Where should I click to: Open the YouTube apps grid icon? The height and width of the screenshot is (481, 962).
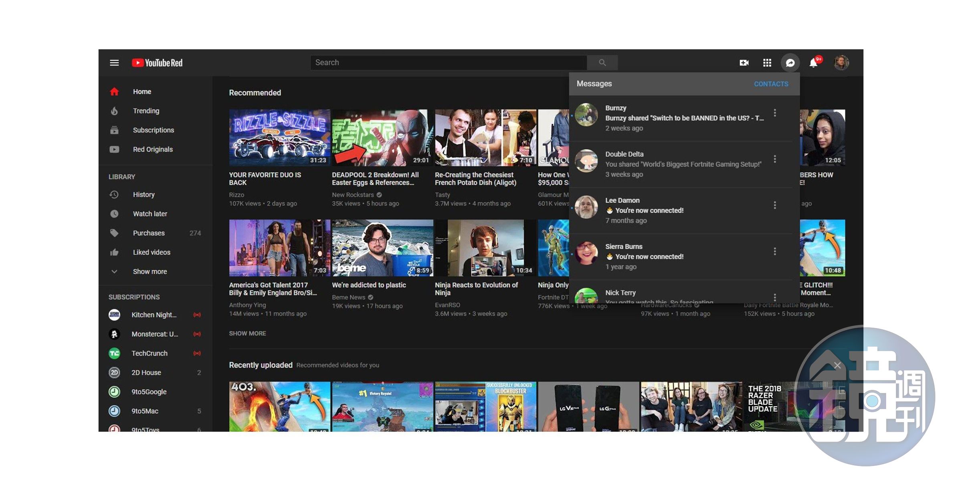coord(767,63)
